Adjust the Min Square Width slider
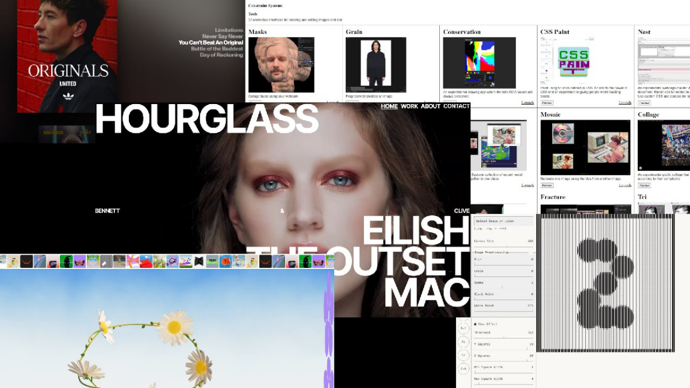 504,372
